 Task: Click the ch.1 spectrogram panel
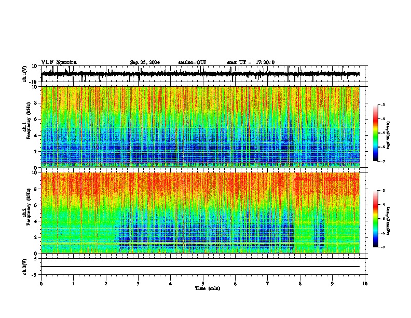tap(200, 127)
